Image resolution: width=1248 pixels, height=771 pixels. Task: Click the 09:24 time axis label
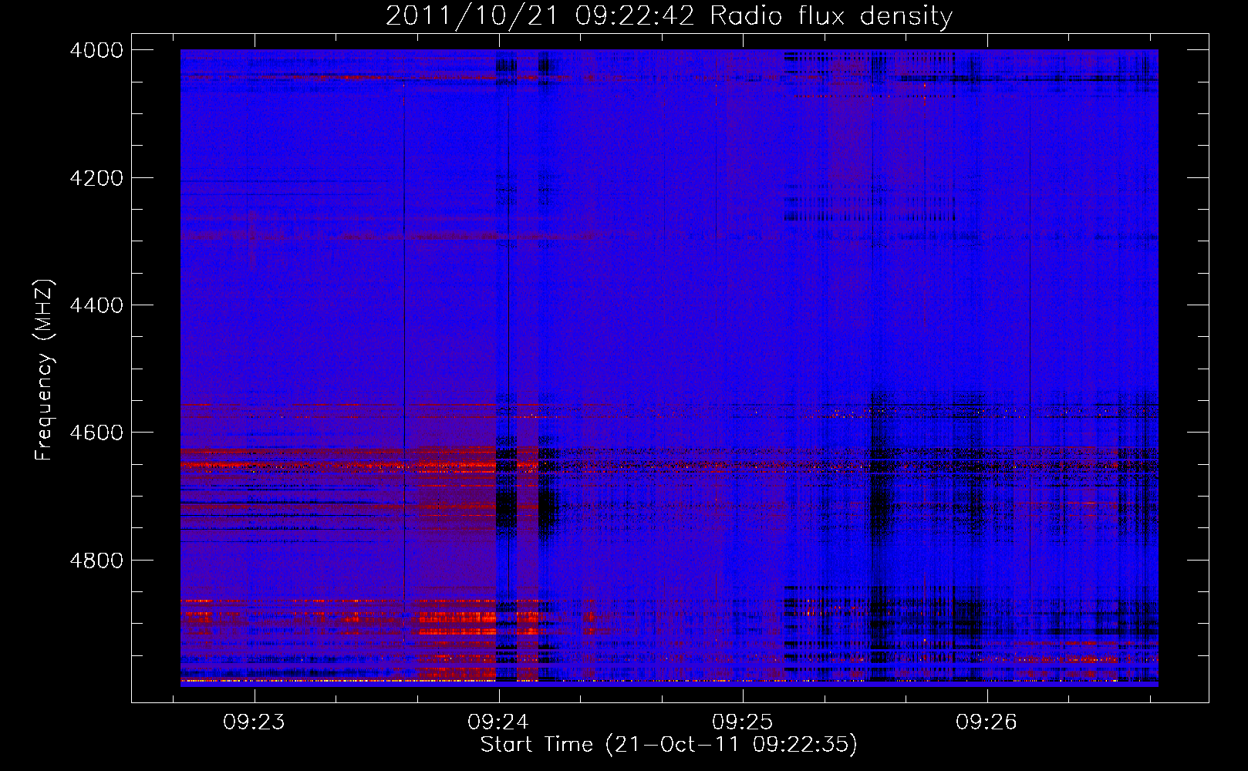(x=498, y=722)
